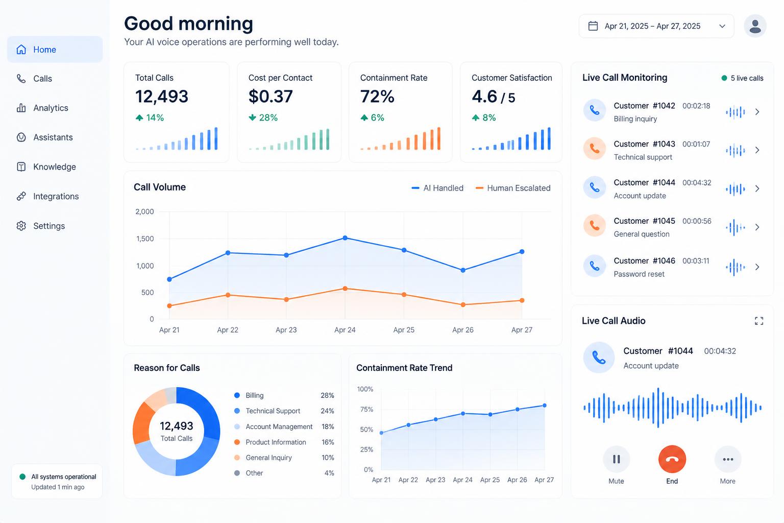This screenshot has height=523, width=784.
Task: Click orange phone icon for Customer #1043
Action: click(595, 148)
